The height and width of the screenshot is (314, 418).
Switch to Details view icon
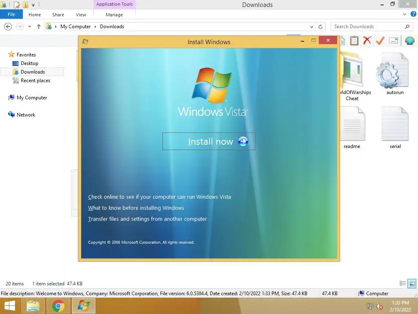pos(402,283)
